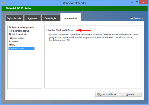Viewport: 149px width, 105px height.
Task: Click the Guida question mark icon
Action: (132, 18)
